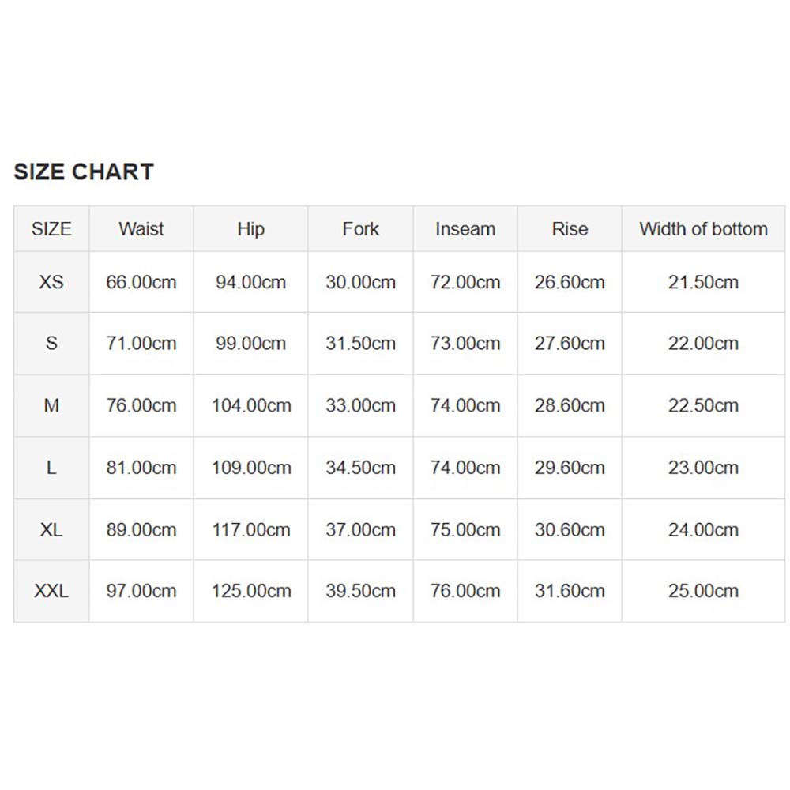This screenshot has width=790, height=790.
Task: Select the XS size row label
Action: click(x=51, y=282)
